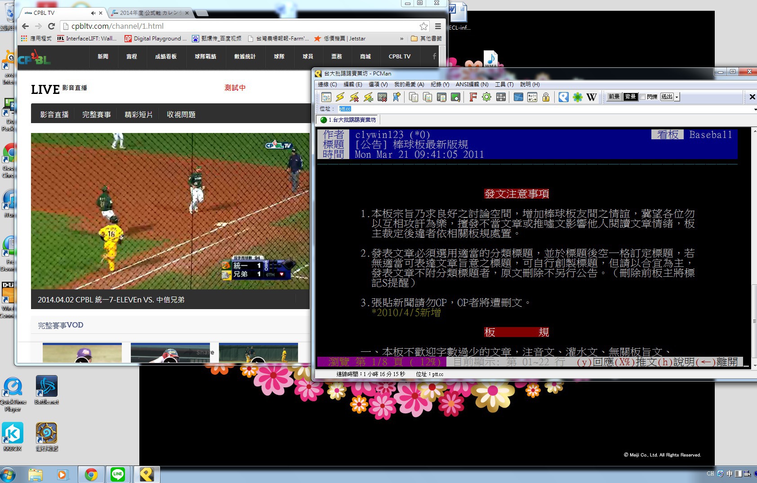
Task: Toggle the 前景 foreground color button
Action: [614, 97]
